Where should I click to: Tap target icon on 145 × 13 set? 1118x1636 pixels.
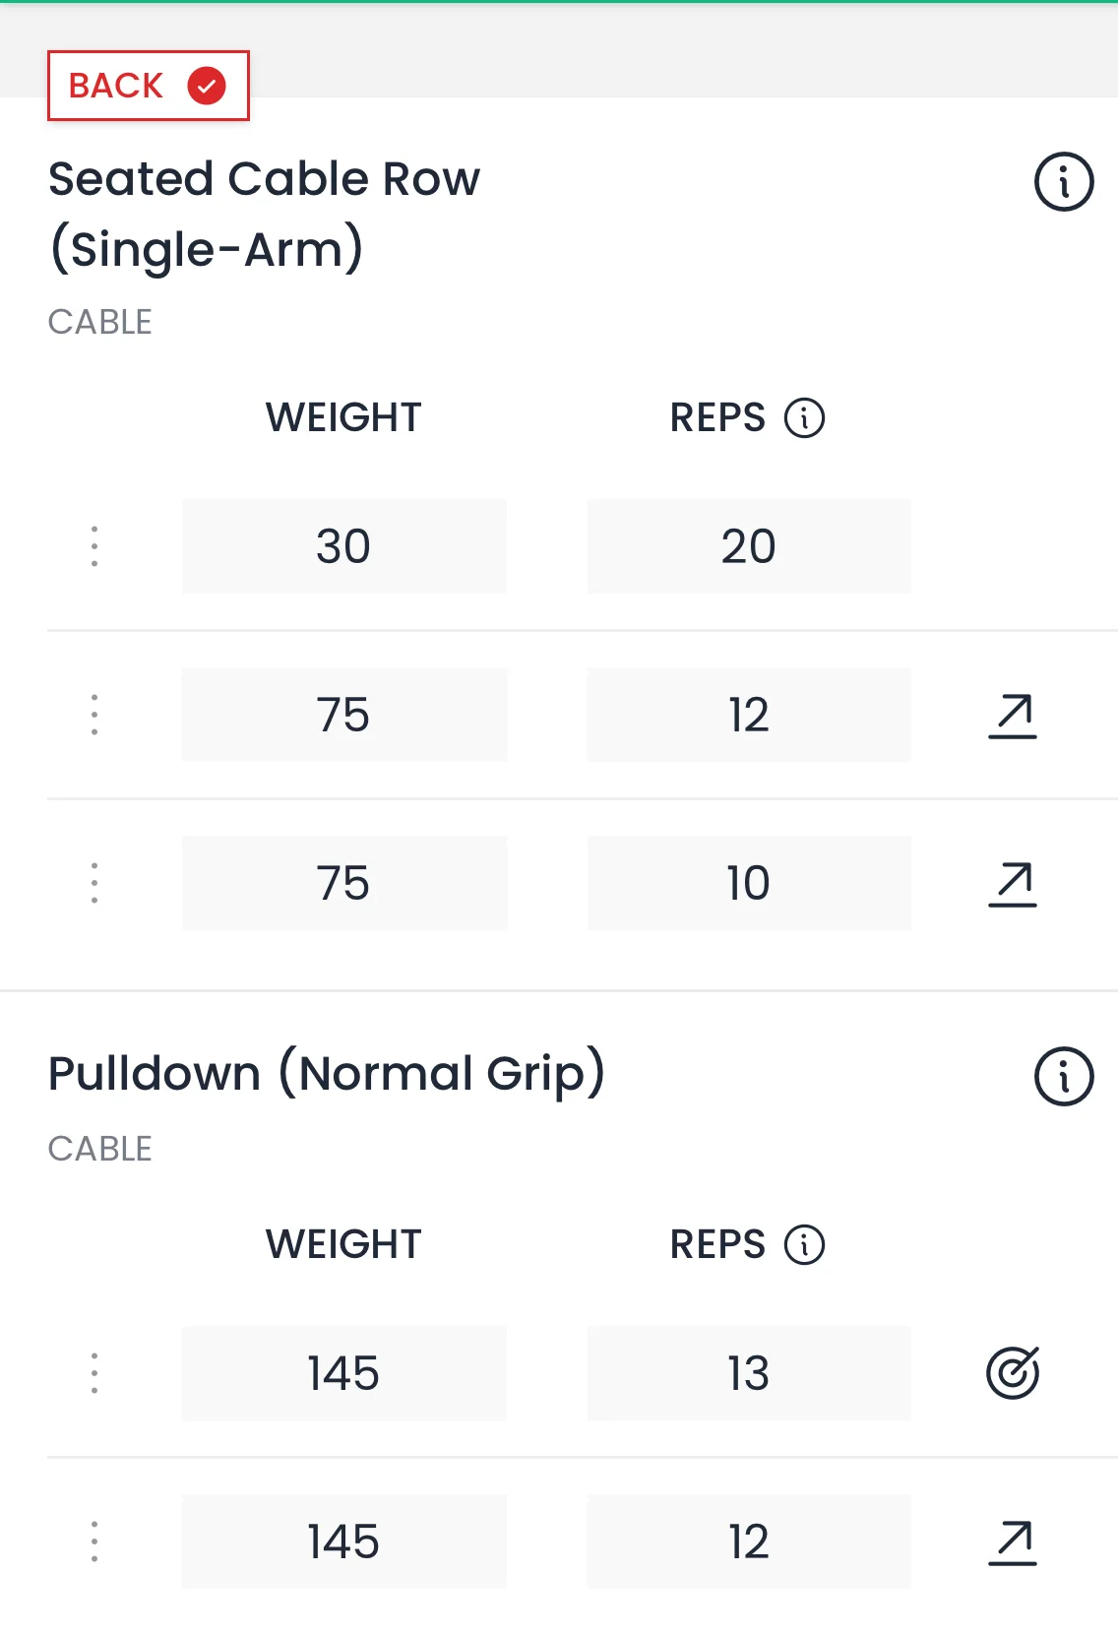coord(1013,1373)
